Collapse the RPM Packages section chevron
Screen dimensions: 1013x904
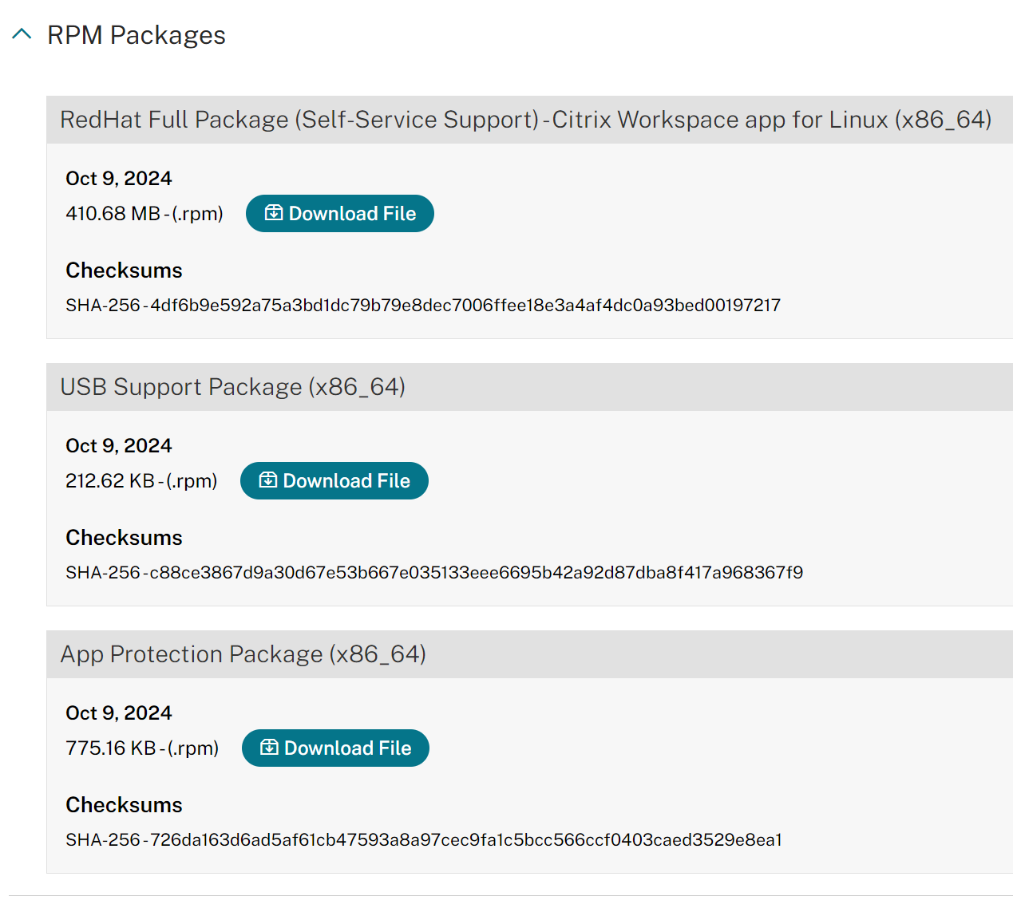(x=22, y=34)
